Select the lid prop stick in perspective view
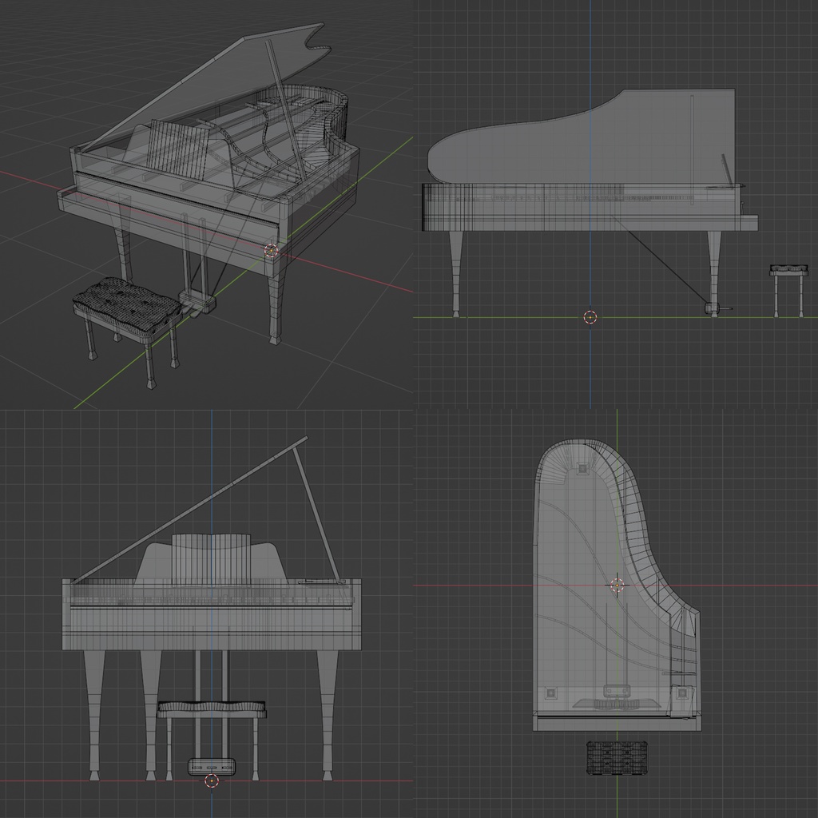The width and height of the screenshot is (818, 818). [x=286, y=109]
